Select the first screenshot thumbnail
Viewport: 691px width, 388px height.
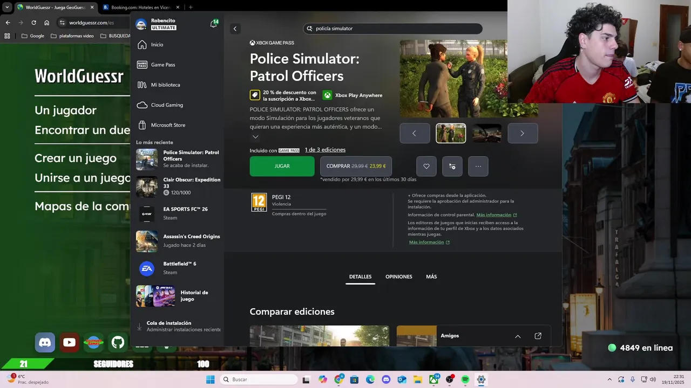451,133
